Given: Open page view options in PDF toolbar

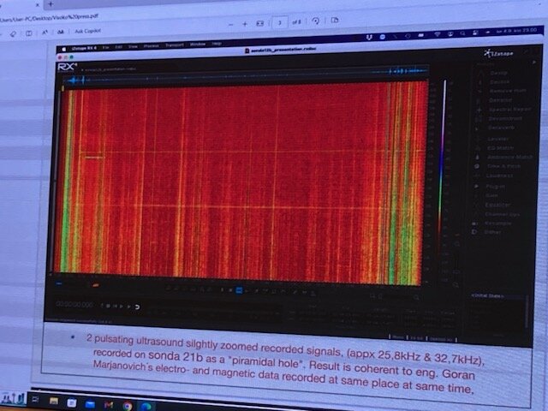Looking at the screenshot, I should (x=335, y=20).
